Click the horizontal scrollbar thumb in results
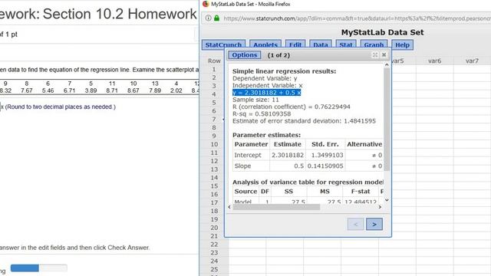The image size is (491, 276). point(276,207)
